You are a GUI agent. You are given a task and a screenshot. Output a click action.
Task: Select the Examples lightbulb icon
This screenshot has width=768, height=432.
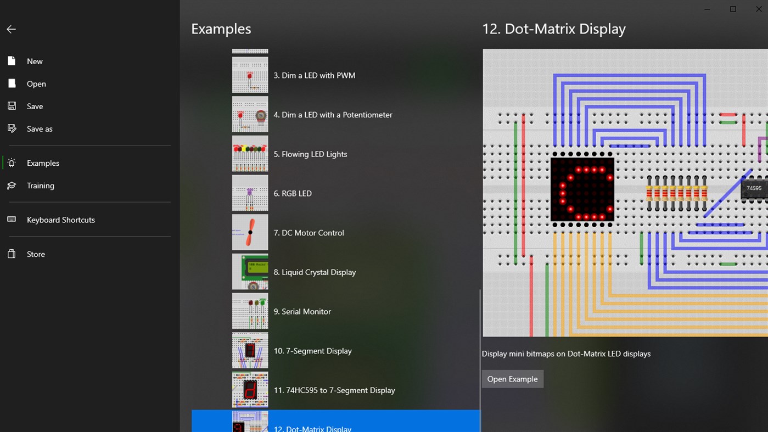pyautogui.click(x=12, y=162)
